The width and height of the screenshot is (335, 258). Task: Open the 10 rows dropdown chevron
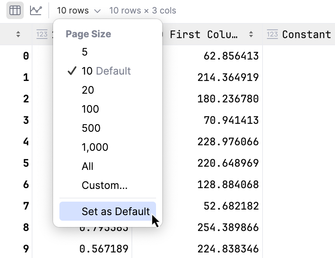point(97,11)
